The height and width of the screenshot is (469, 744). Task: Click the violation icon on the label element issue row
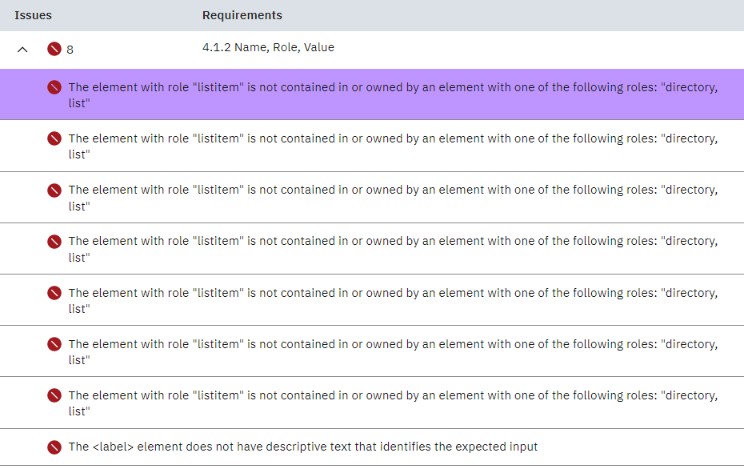coord(54,446)
